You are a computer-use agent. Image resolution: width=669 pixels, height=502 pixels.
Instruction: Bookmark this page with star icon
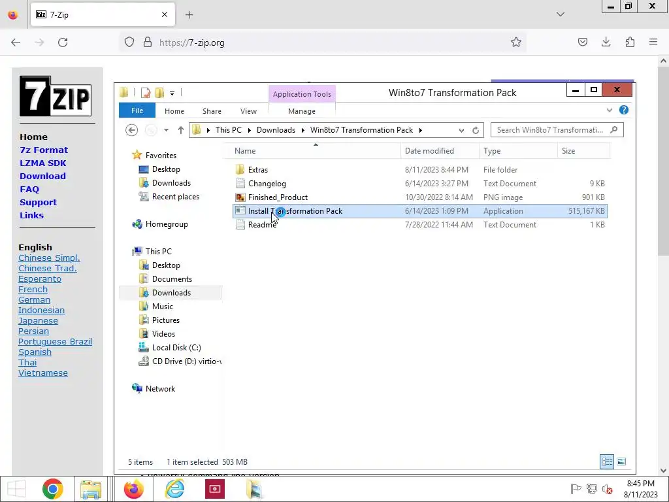[516, 42]
